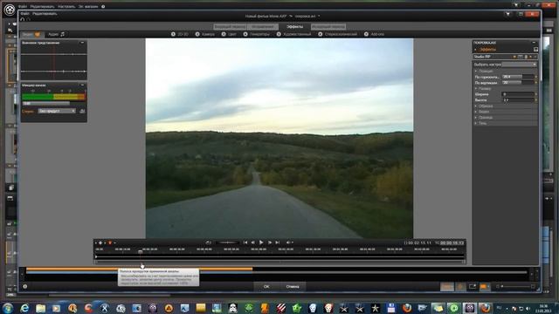Cancel editing with the Отмена button
The width and height of the screenshot is (559, 314).
click(293, 287)
